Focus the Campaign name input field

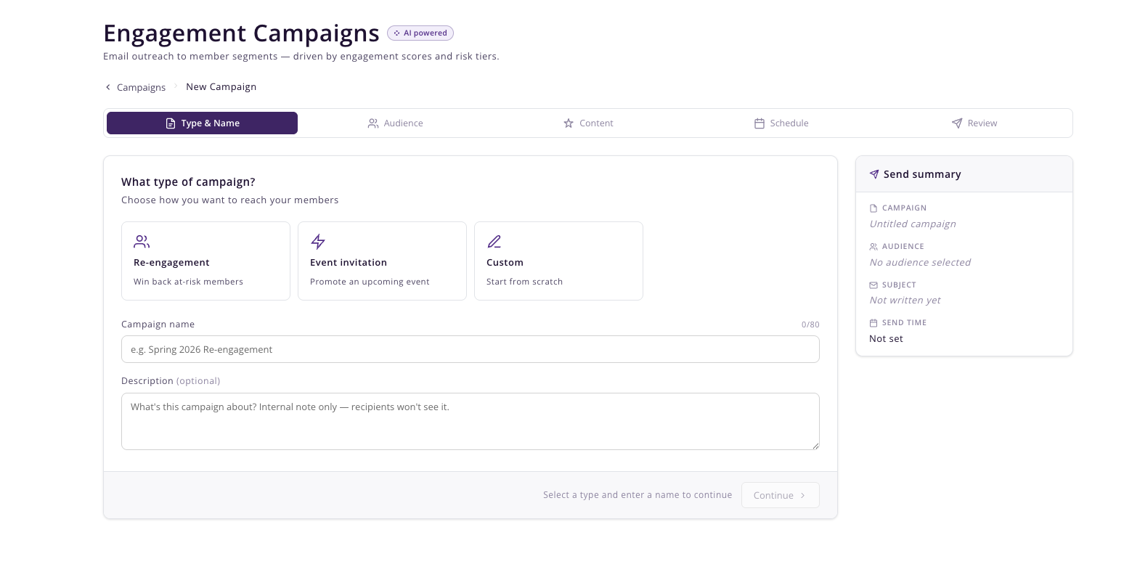pyautogui.click(x=471, y=349)
